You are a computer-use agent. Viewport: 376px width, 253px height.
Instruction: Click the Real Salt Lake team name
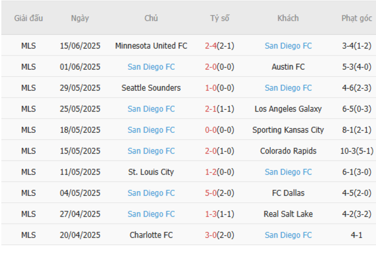[x=288, y=214]
